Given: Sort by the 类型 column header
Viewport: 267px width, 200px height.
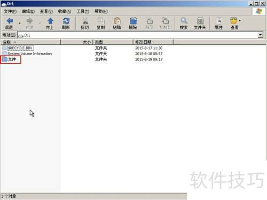Looking at the screenshot, I should click(x=113, y=42).
